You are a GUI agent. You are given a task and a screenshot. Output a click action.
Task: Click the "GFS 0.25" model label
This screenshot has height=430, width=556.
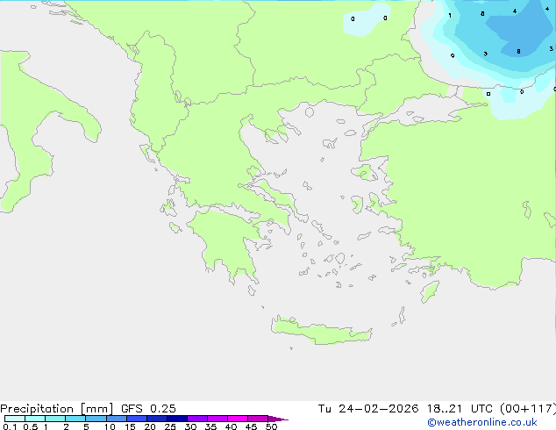click(148, 409)
